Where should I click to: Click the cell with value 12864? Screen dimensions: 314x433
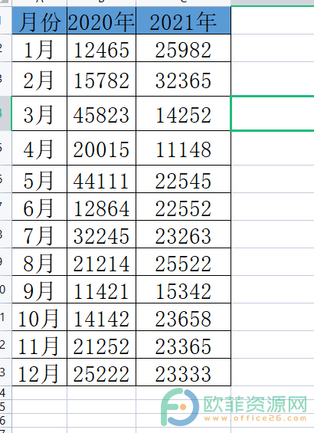pos(102,207)
